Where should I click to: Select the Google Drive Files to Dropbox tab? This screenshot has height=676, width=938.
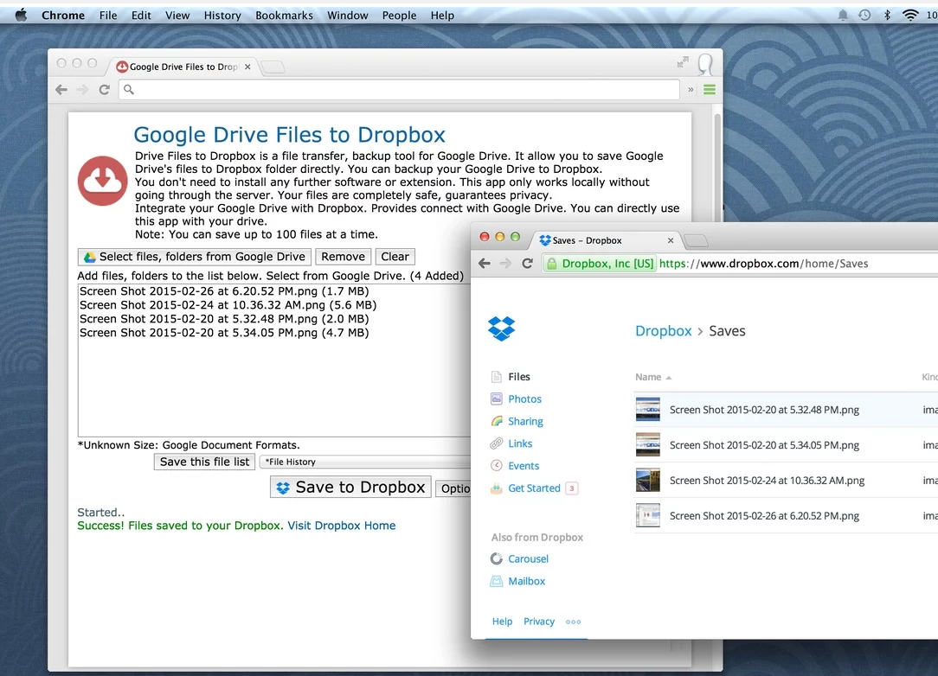(x=183, y=67)
